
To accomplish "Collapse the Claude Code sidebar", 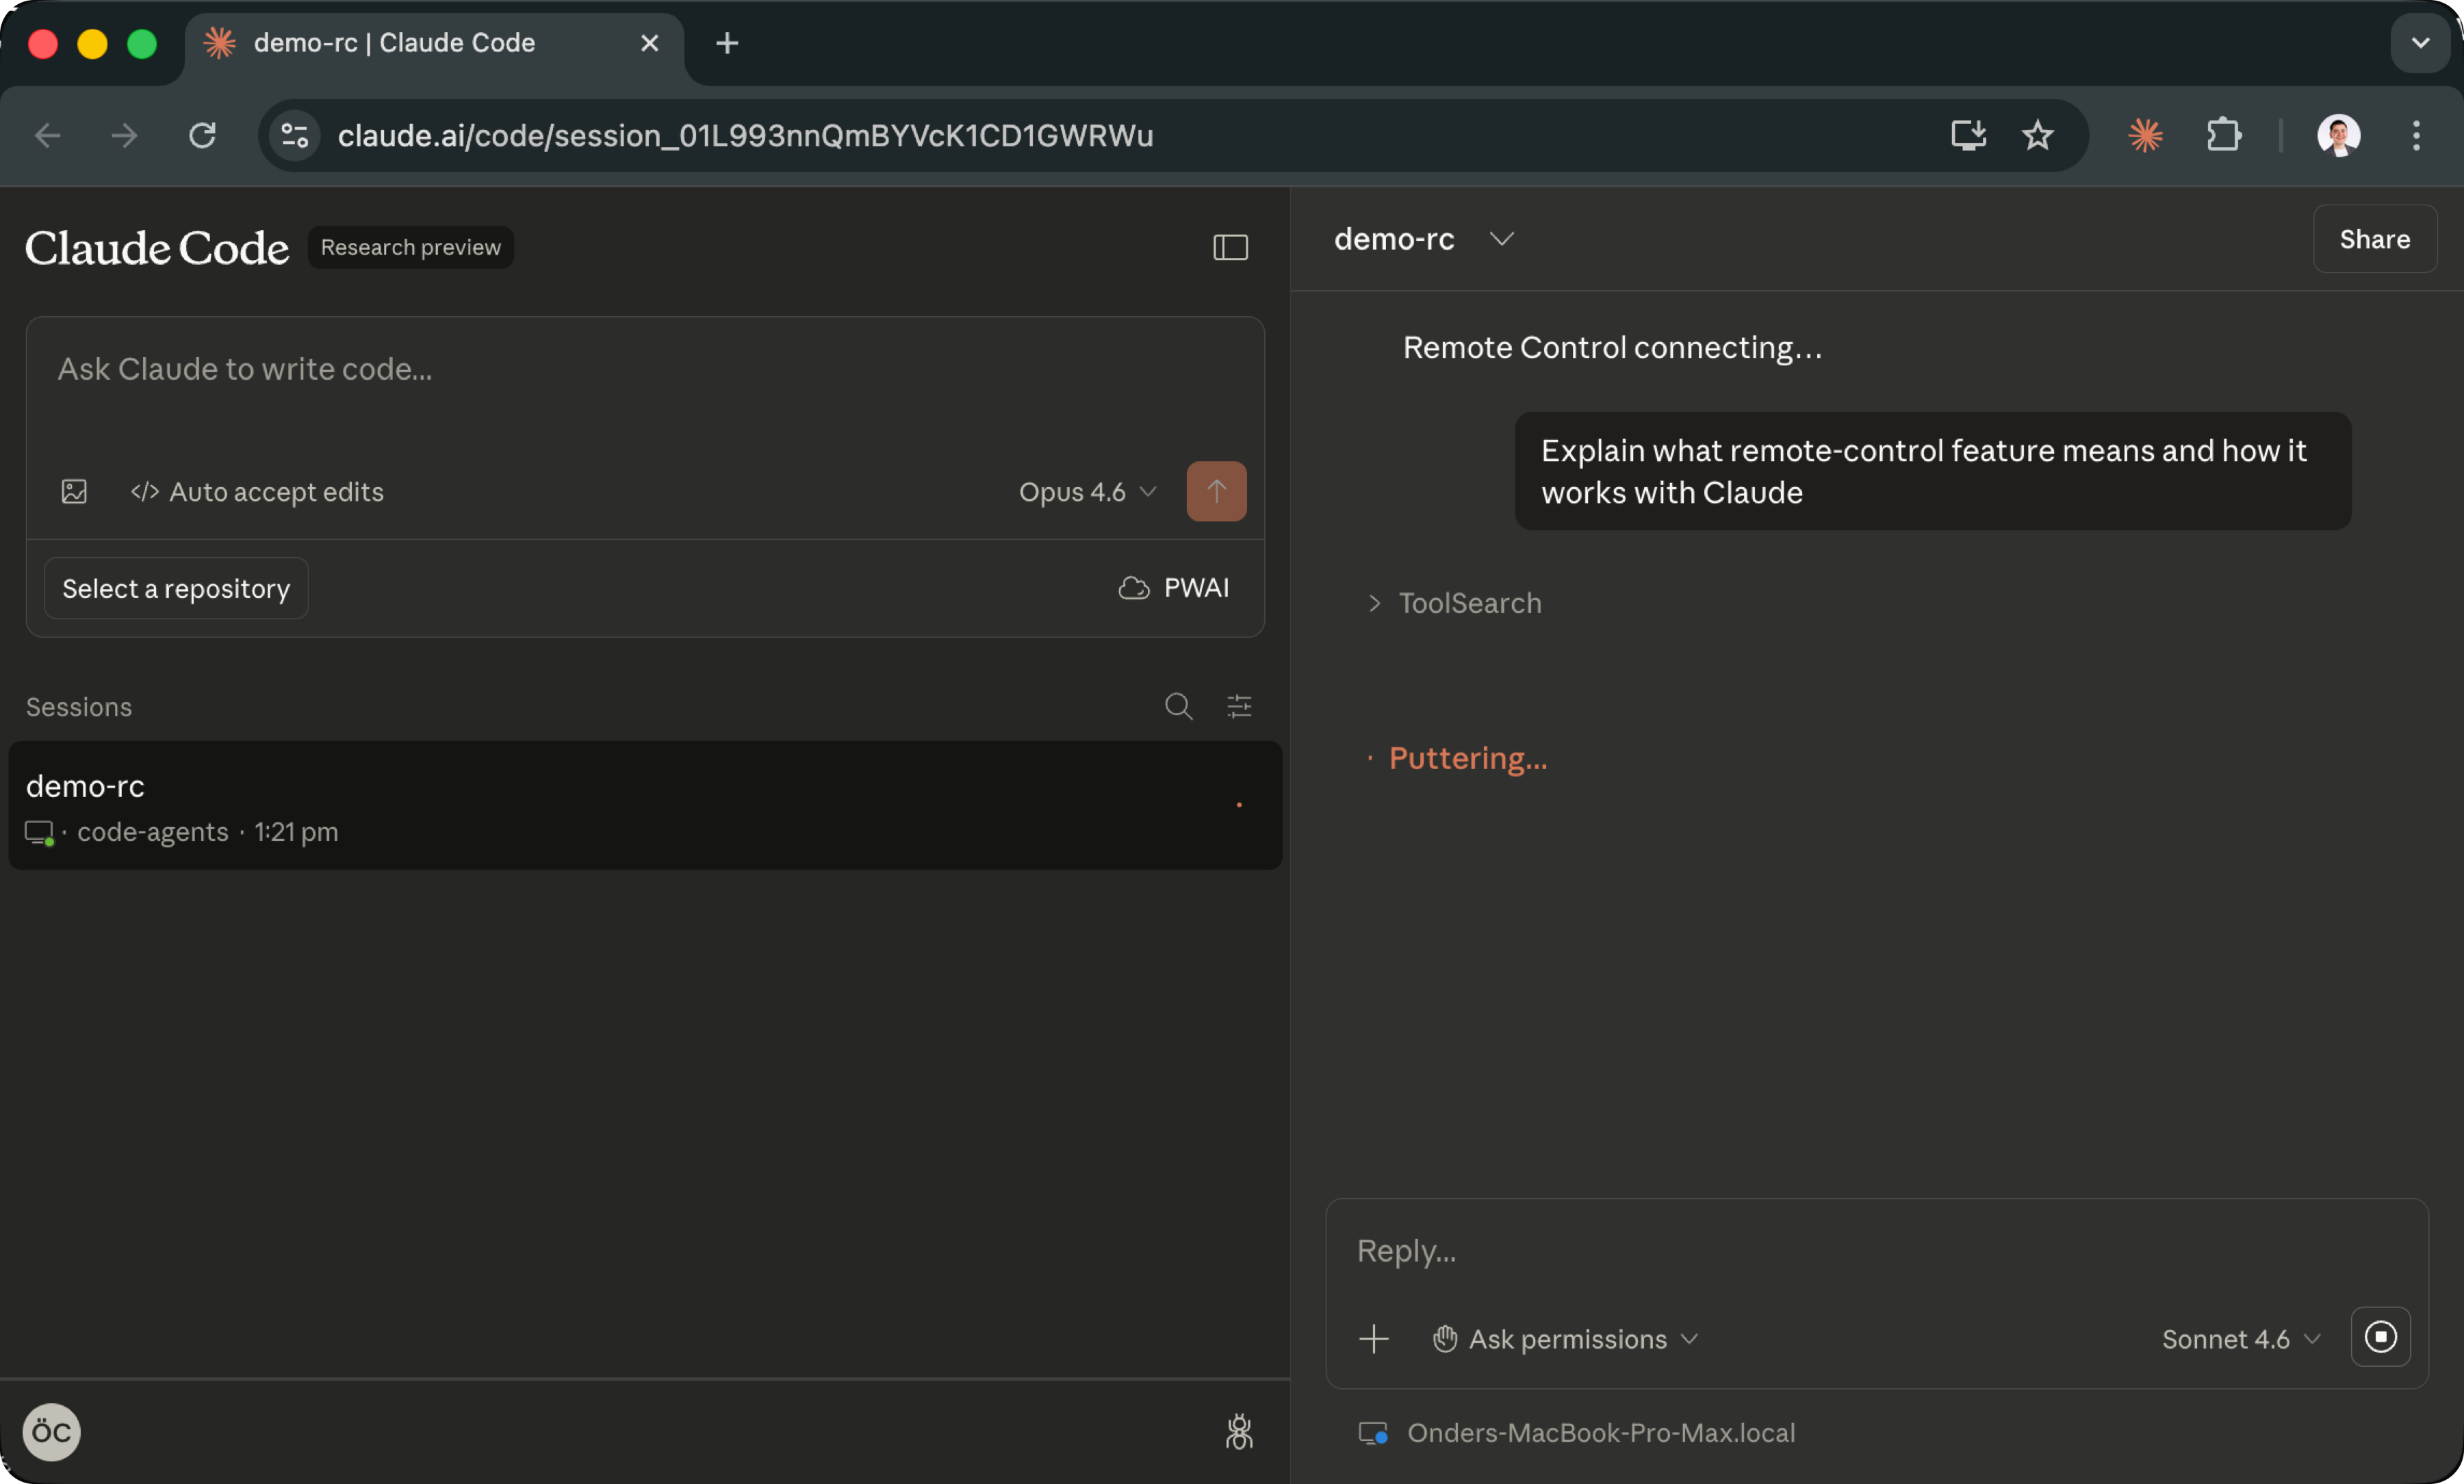I will pos(1230,247).
